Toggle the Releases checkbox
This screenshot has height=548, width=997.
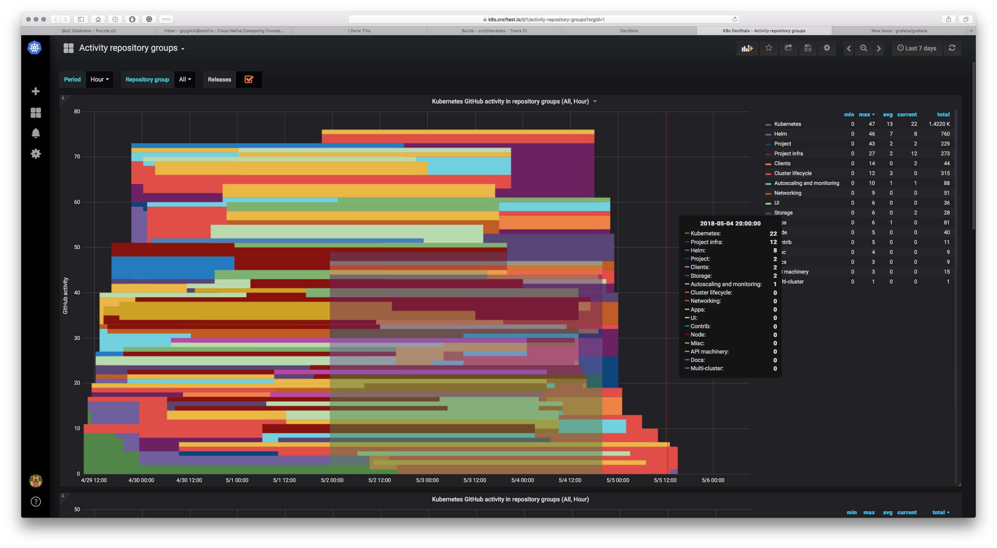tap(249, 79)
